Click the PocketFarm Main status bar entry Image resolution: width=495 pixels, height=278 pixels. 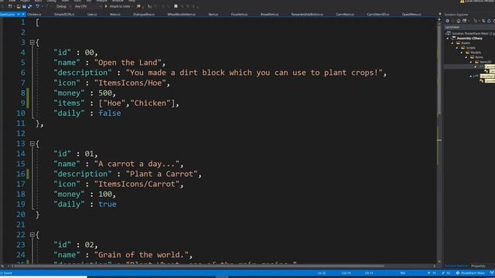point(470,273)
